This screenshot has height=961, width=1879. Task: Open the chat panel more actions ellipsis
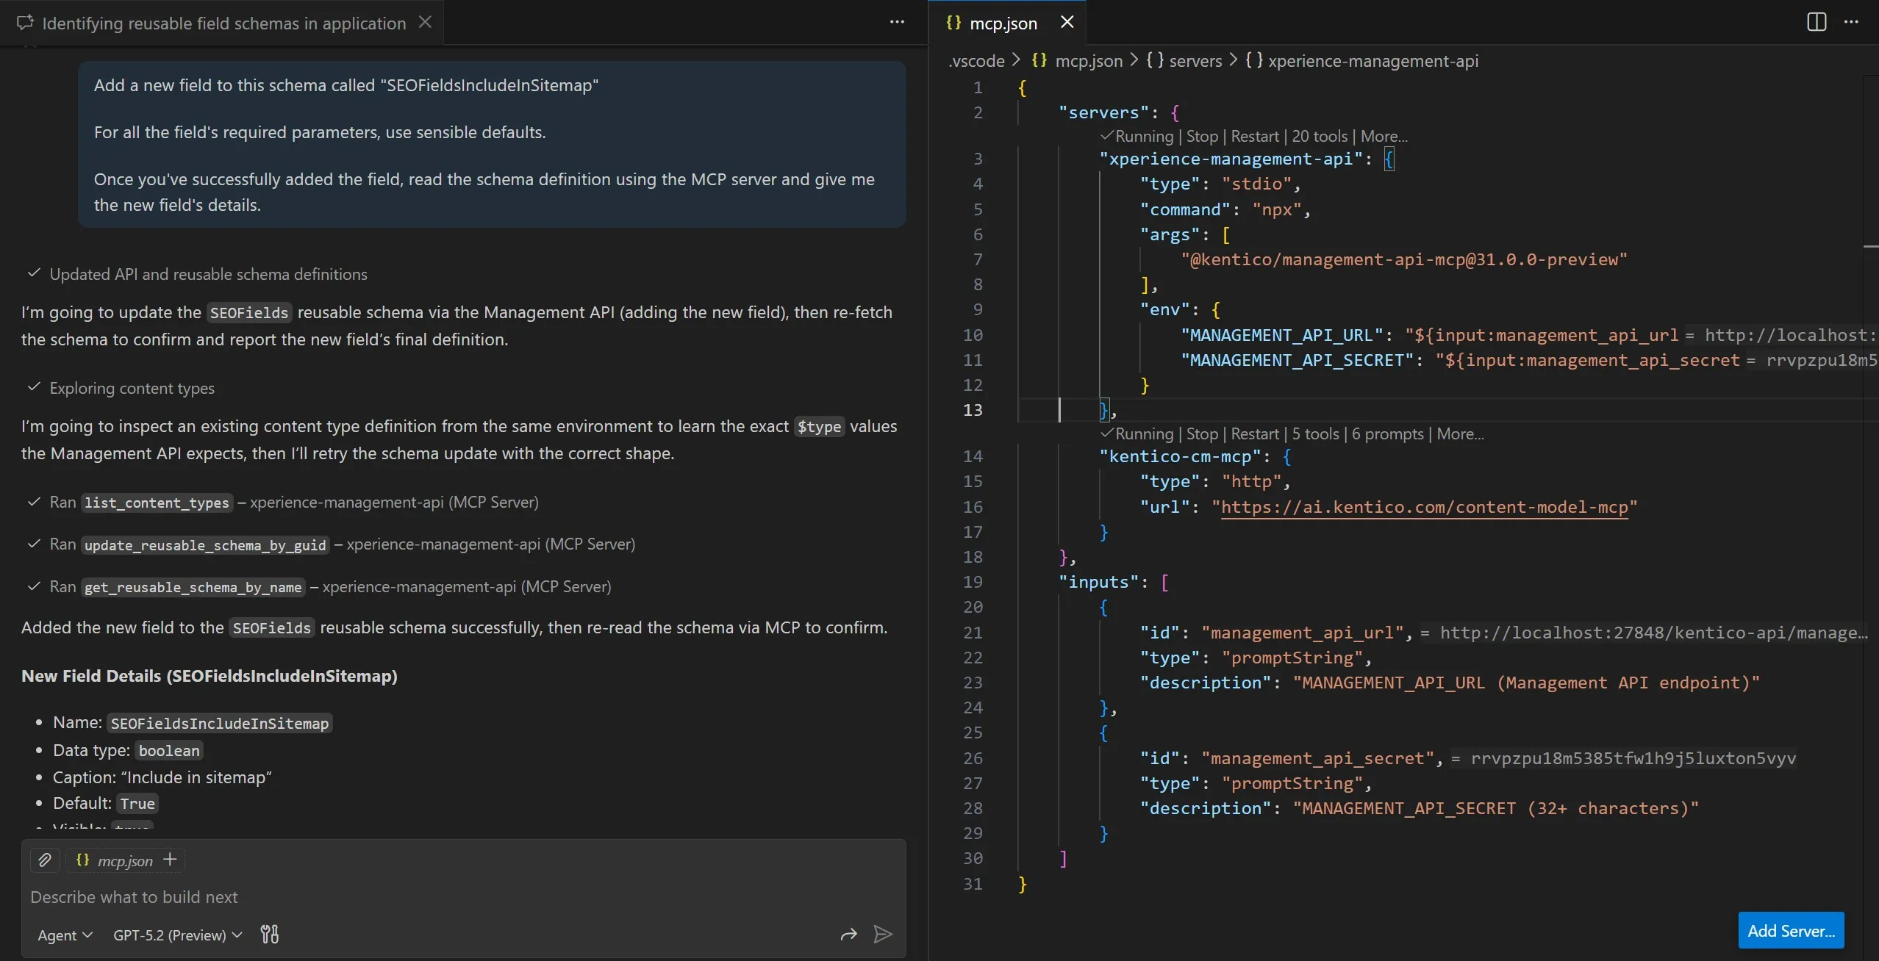pyautogui.click(x=897, y=22)
